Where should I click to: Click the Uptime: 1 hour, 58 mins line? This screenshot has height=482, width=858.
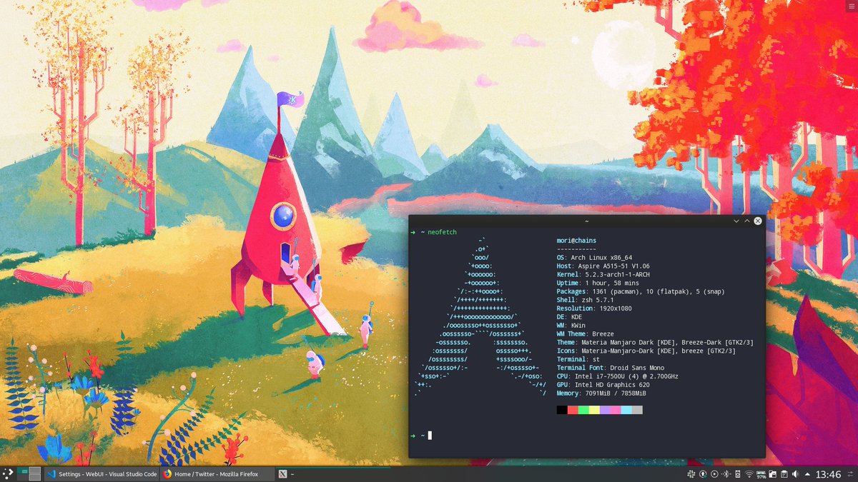598,283
